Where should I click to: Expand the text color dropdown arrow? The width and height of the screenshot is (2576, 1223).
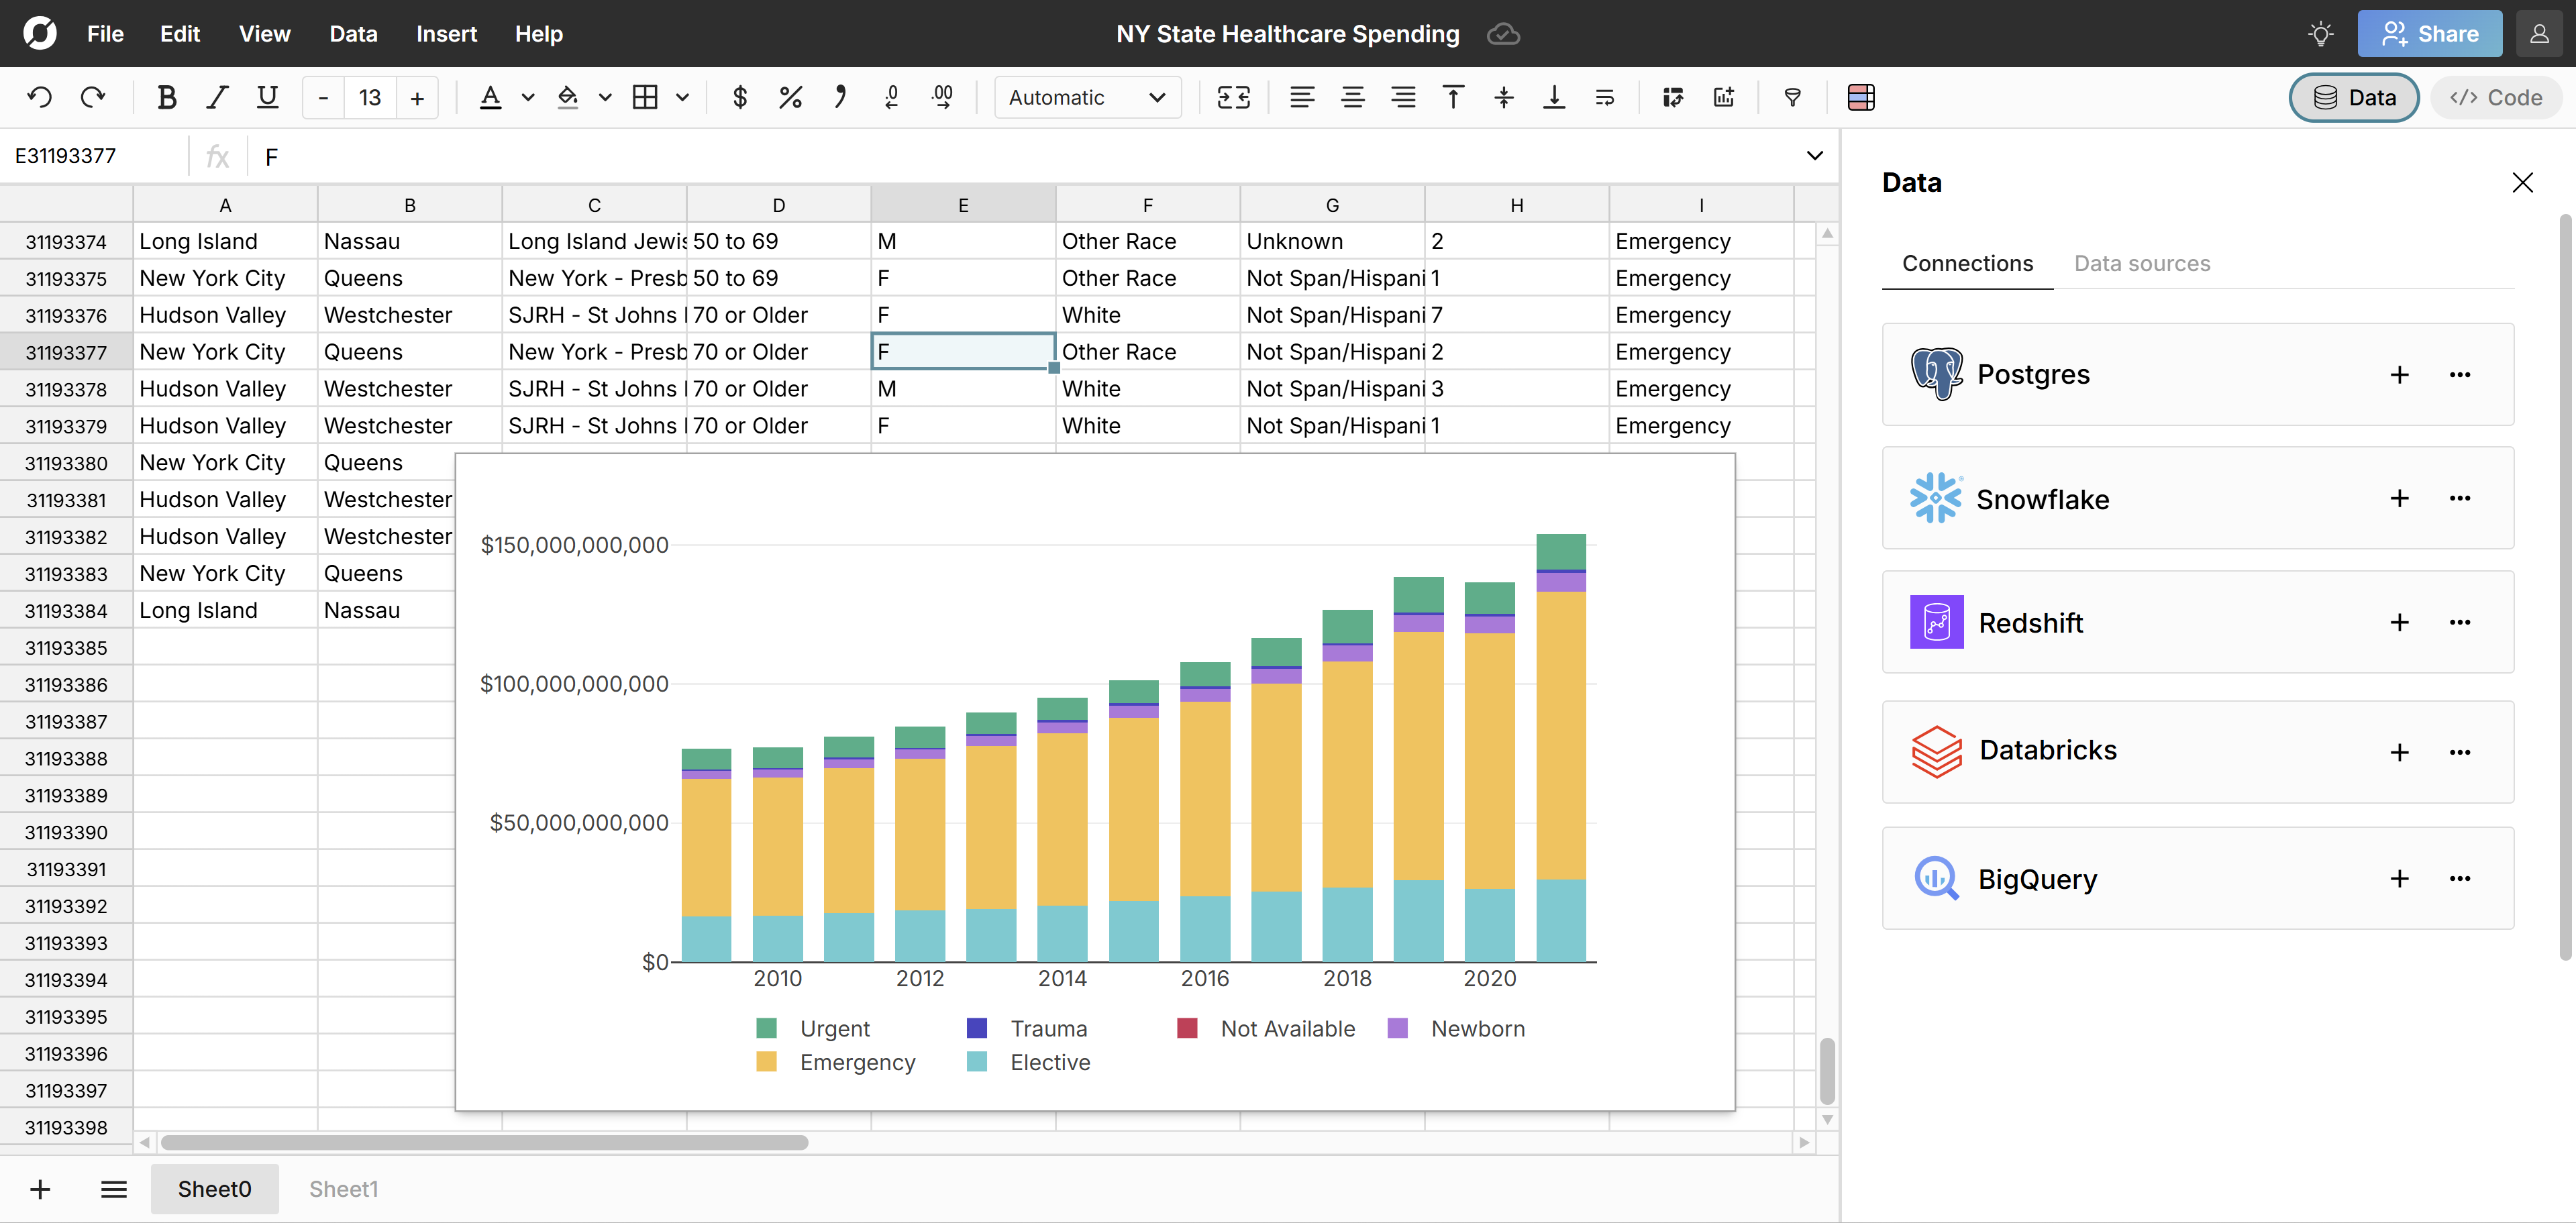[x=528, y=97]
